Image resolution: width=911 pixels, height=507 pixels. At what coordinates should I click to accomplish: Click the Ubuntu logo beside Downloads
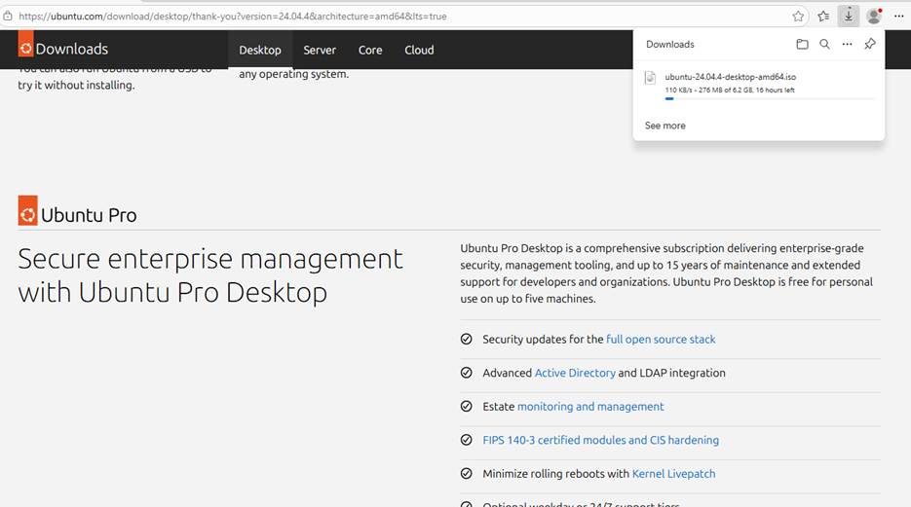point(25,49)
